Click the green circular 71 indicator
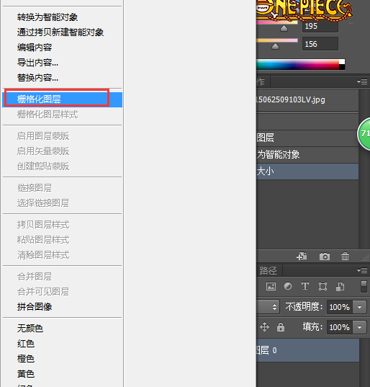This screenshot has height=387, width=370. tap(364, 134)
